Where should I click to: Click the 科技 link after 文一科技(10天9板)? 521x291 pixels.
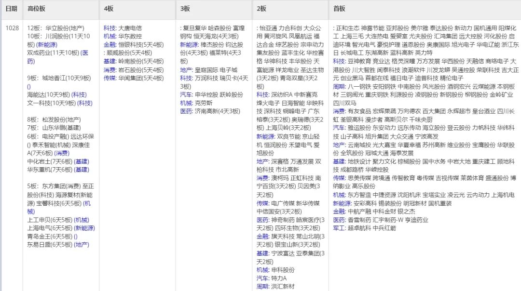click(85, 103)
